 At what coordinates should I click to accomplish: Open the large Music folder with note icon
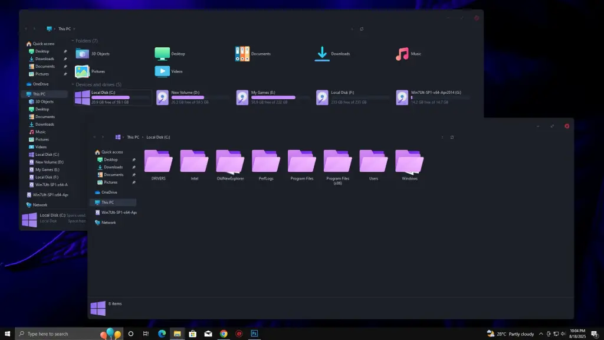(402, 54)
